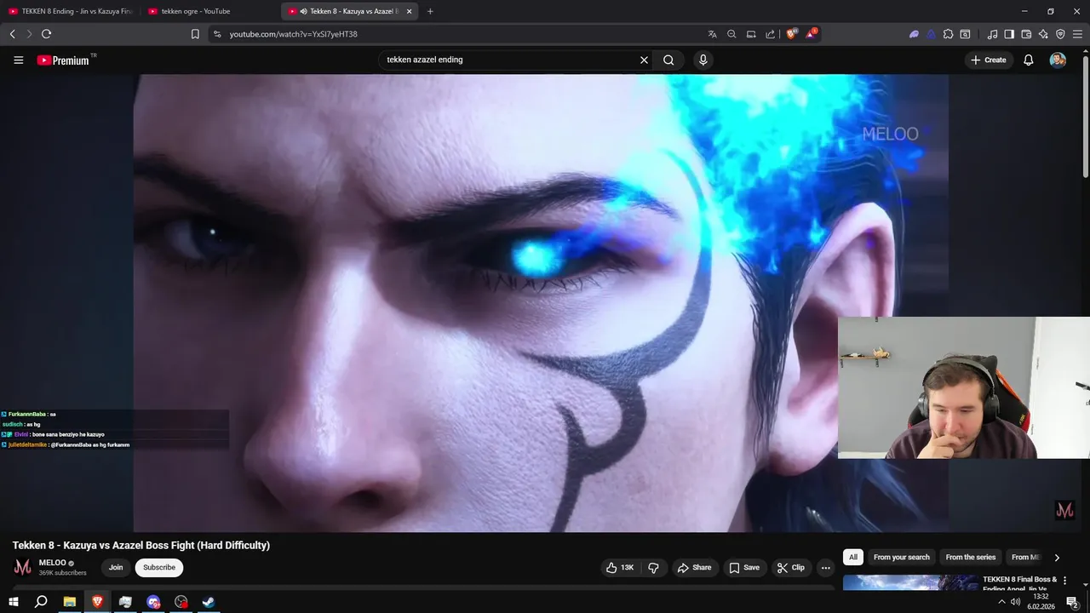Reload the current page
The height and width of the screenshot is (613, 1090).
pos(46,34)
